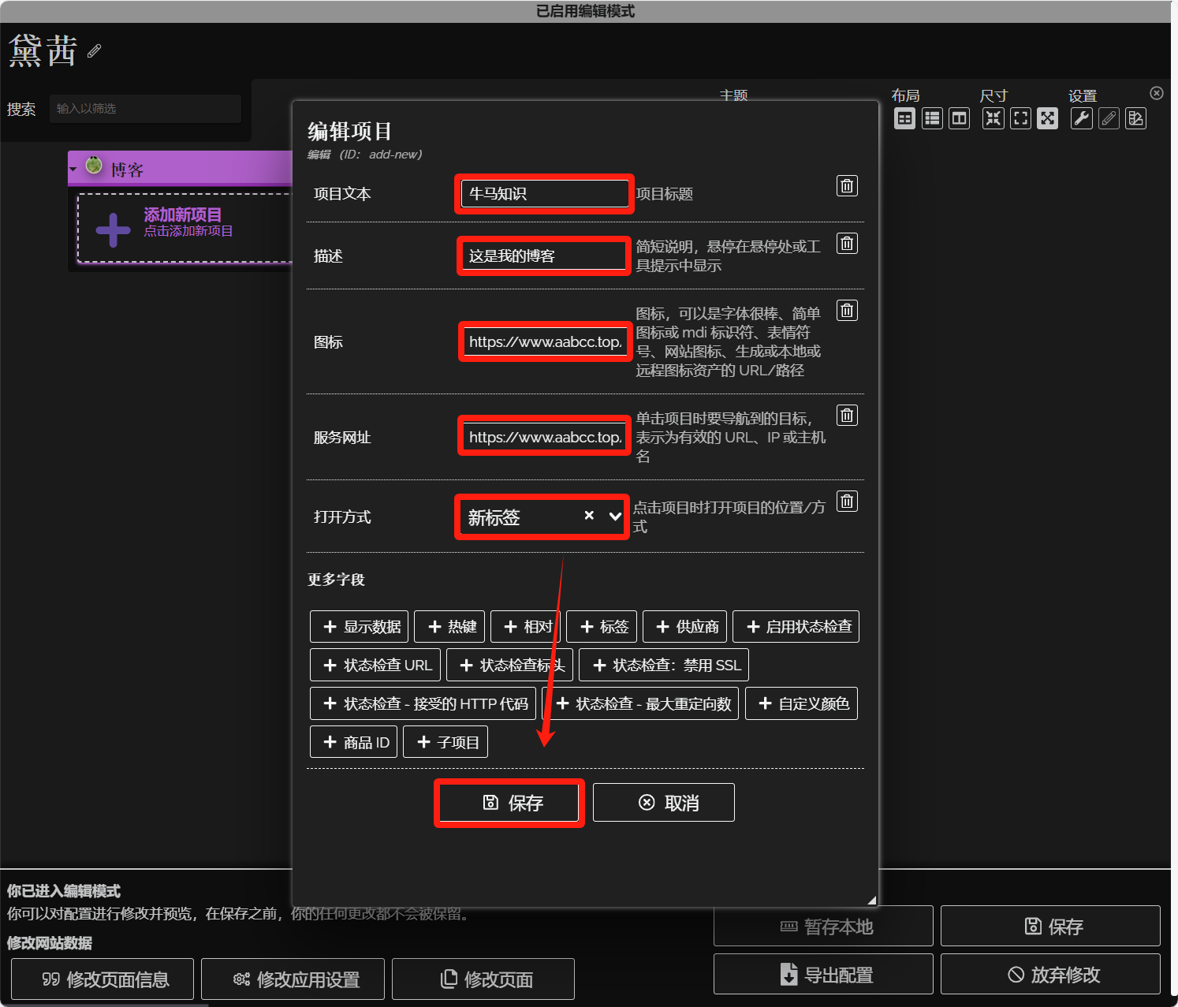The width and height of the screenshot is (1178, 1007).
Task: Open 修改页面信息 at the bottom
Action: pos(103,979)
